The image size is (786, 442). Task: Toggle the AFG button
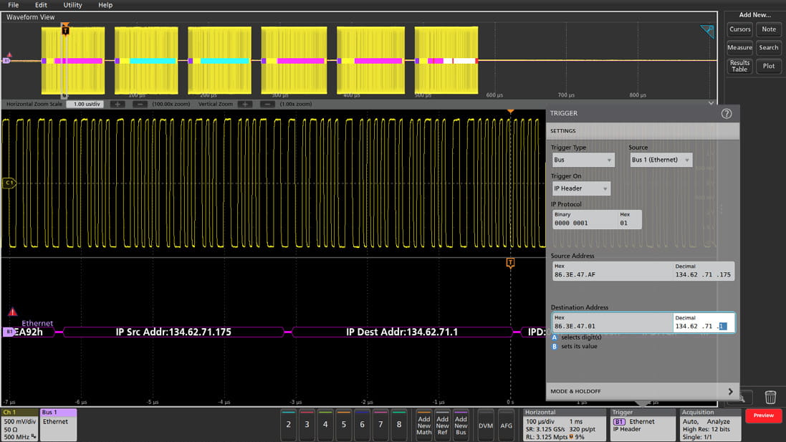(x=507, y=426)
